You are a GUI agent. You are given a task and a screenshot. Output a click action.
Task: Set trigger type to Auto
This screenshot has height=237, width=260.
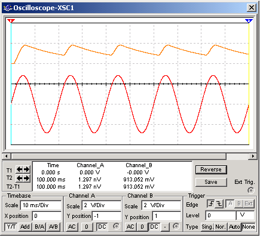[234, 227]
